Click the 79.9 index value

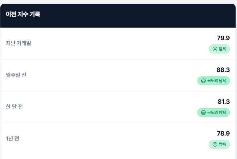coord(223,38)
